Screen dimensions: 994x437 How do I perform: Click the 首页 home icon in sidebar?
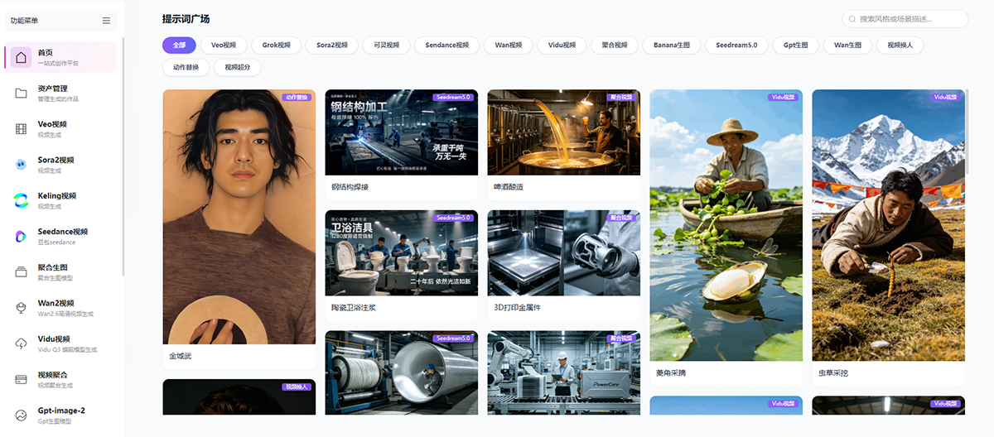(21, 57)
